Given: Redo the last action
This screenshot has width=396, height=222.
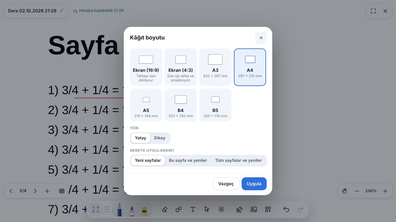Looking at the screenshot, I should tap(300, 210).
